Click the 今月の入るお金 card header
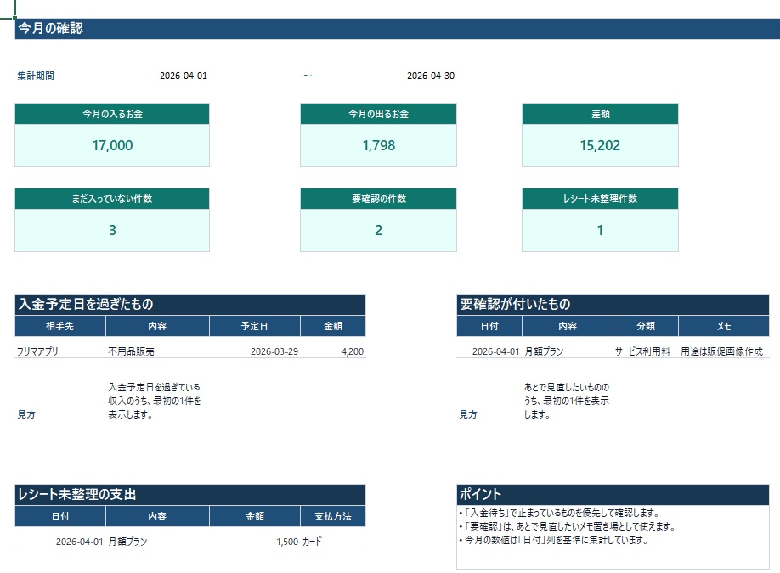 [x=111, y=113]
